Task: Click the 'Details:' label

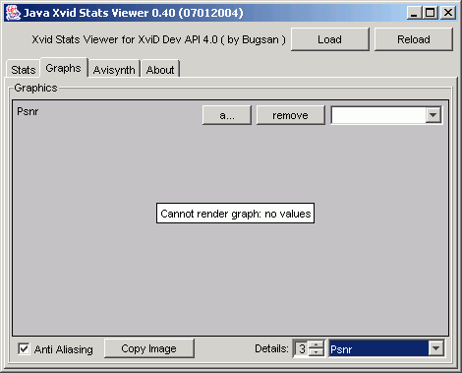Action: tap(271, 348)
